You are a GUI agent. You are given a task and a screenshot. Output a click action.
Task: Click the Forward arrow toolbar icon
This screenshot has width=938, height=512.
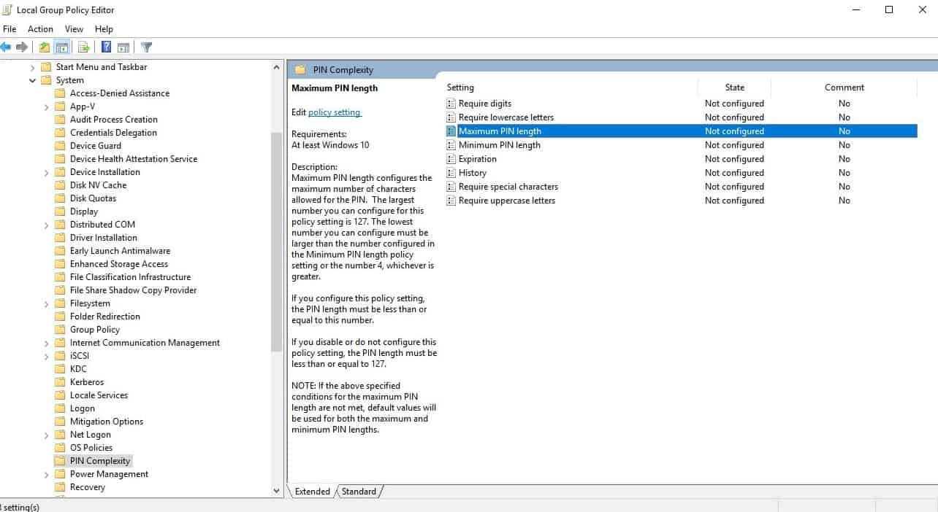point(22,47)
